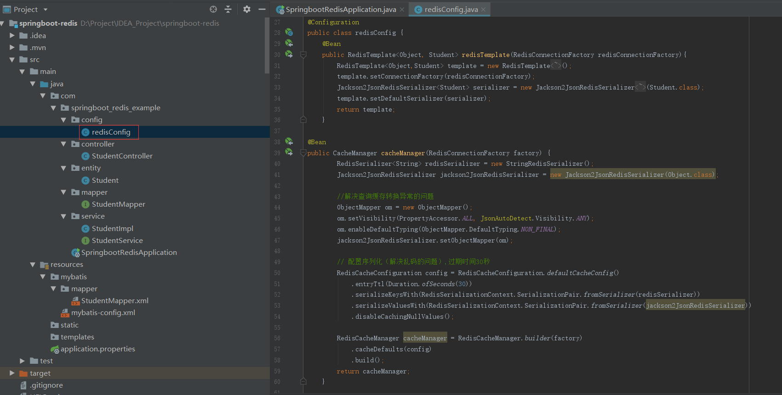The image size is (782, 395).
Task: Click the locate/scroll from source icon
Action: point(213,9)
